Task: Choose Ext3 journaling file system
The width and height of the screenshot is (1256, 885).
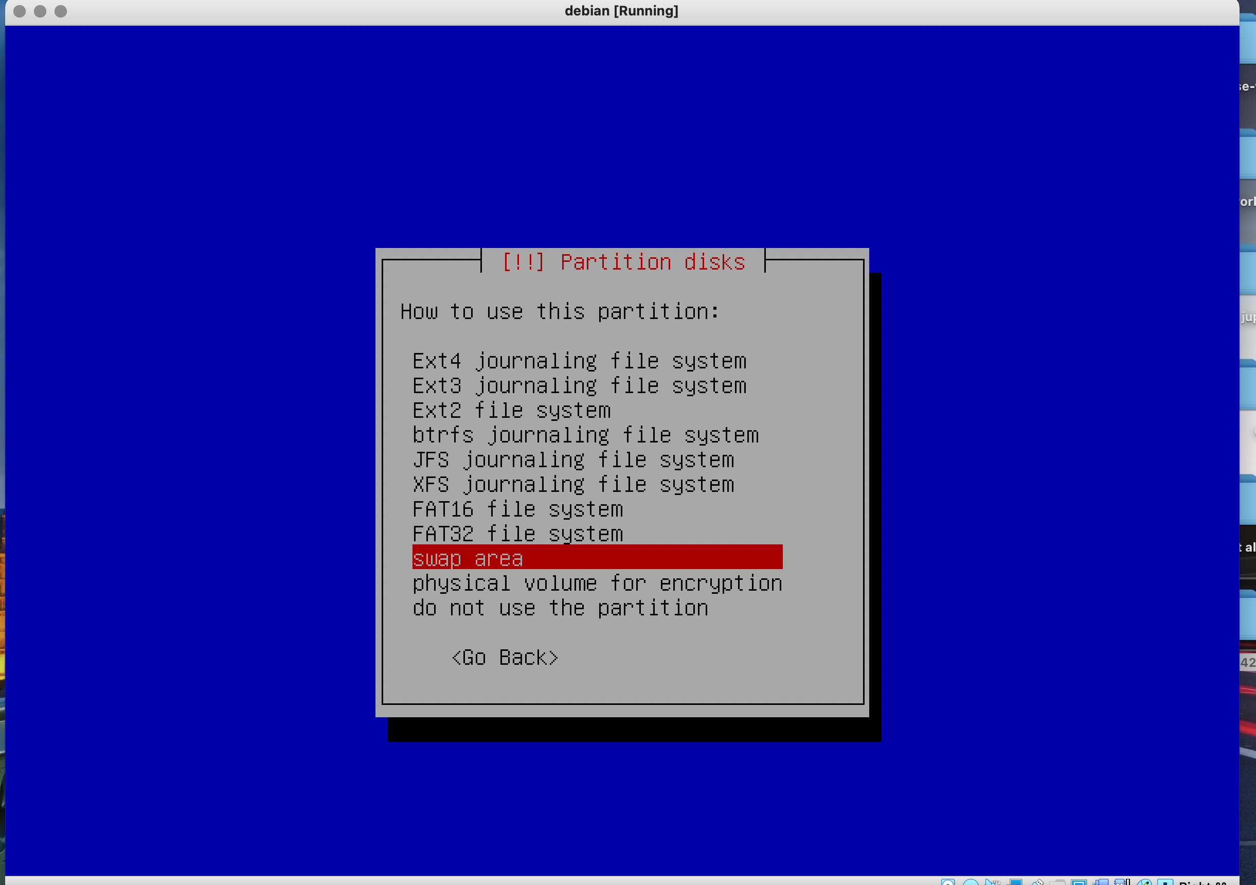Action: click(579, 386)
